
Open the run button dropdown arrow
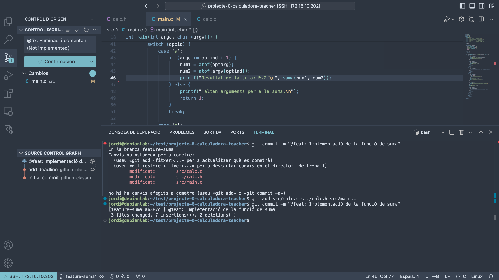point(453,19)
